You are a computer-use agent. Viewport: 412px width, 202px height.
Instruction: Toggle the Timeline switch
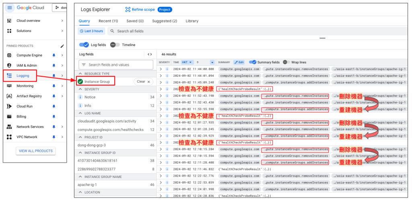click(x=115, y=45)
